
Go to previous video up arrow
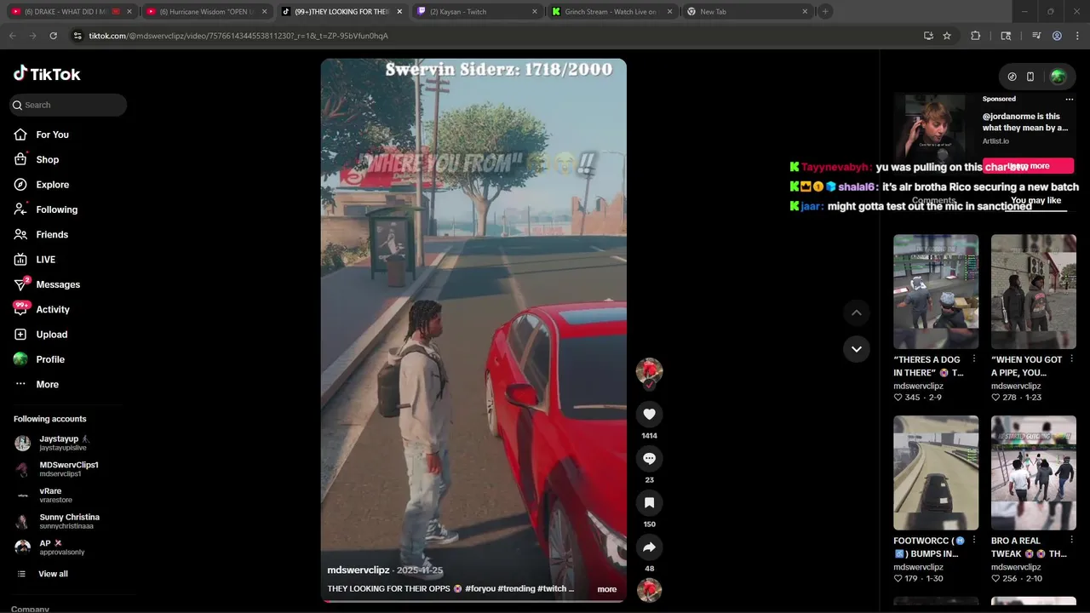(x=857, y=312)
